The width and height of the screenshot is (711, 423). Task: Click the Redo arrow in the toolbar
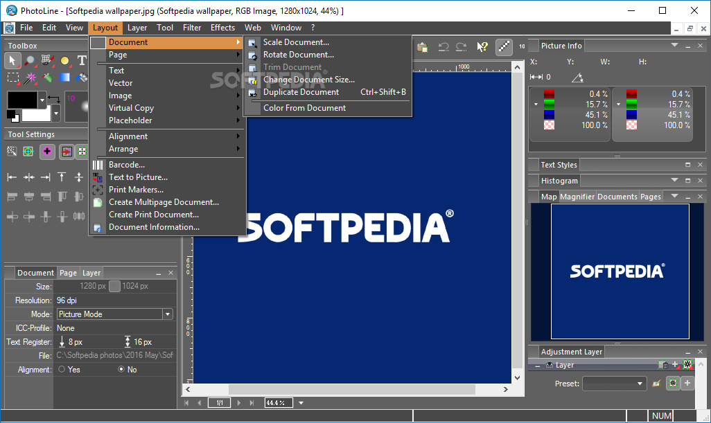pyautogui.click(x=461, y=46)
